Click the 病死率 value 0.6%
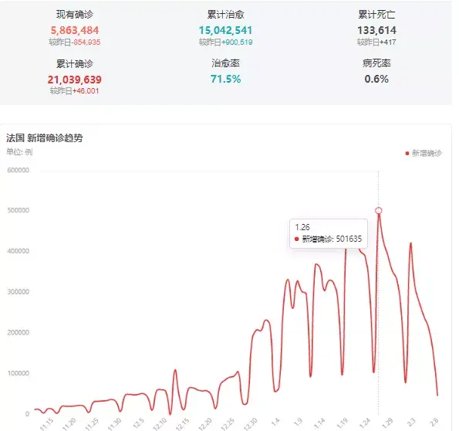 coord(376,79)
